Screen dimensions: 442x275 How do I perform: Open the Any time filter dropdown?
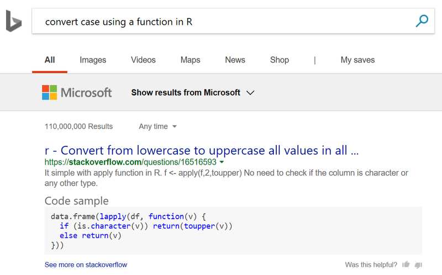coord(157,126)
